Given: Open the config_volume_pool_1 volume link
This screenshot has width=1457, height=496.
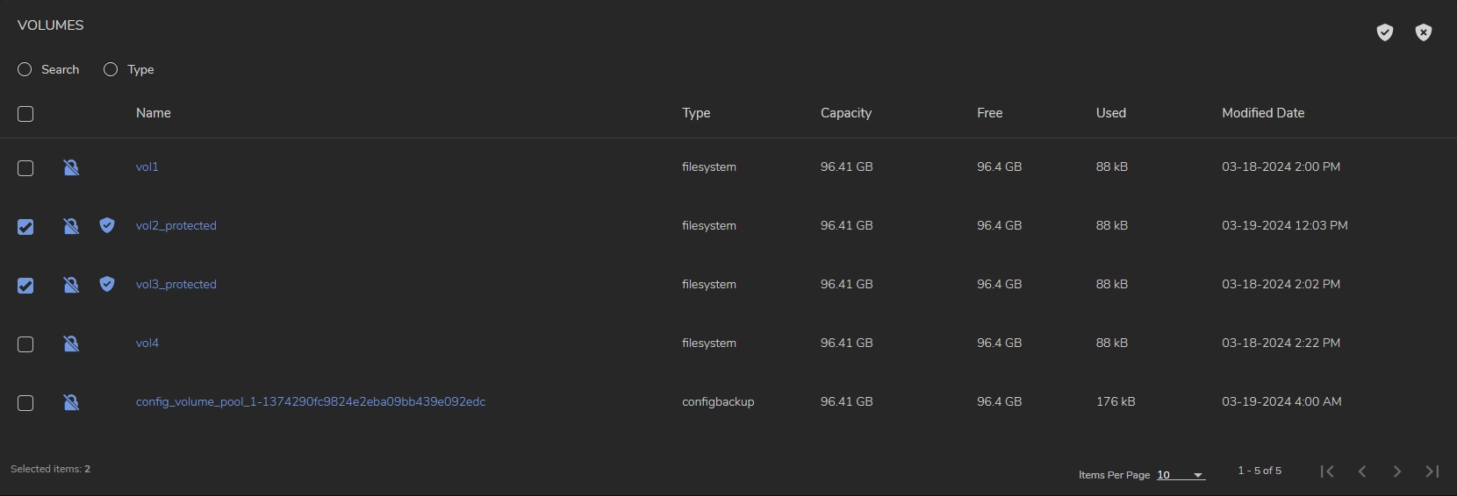Looking at the screenshot, I should click(310, 402).
